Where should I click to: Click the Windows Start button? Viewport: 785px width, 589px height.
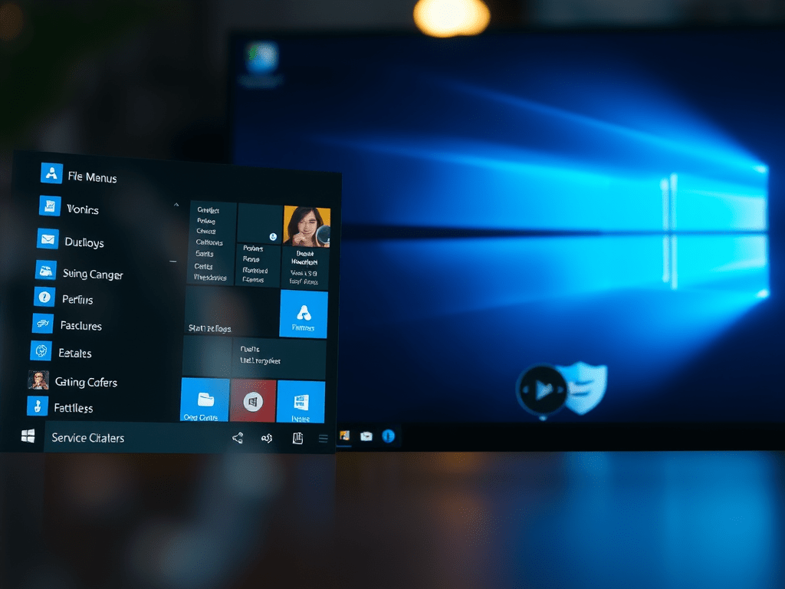(x=28, y=435)
